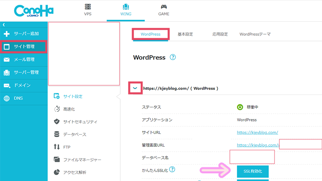Click the ファイルマネージャー folder icon

point(57,159)
